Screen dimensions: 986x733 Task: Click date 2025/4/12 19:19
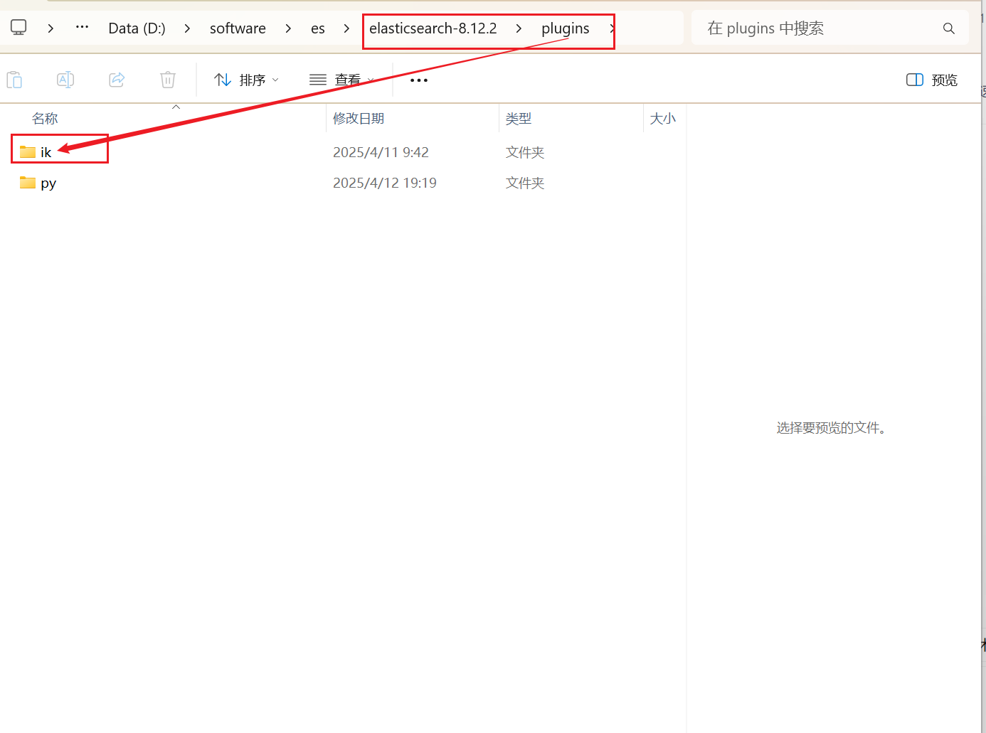point(385,183)
